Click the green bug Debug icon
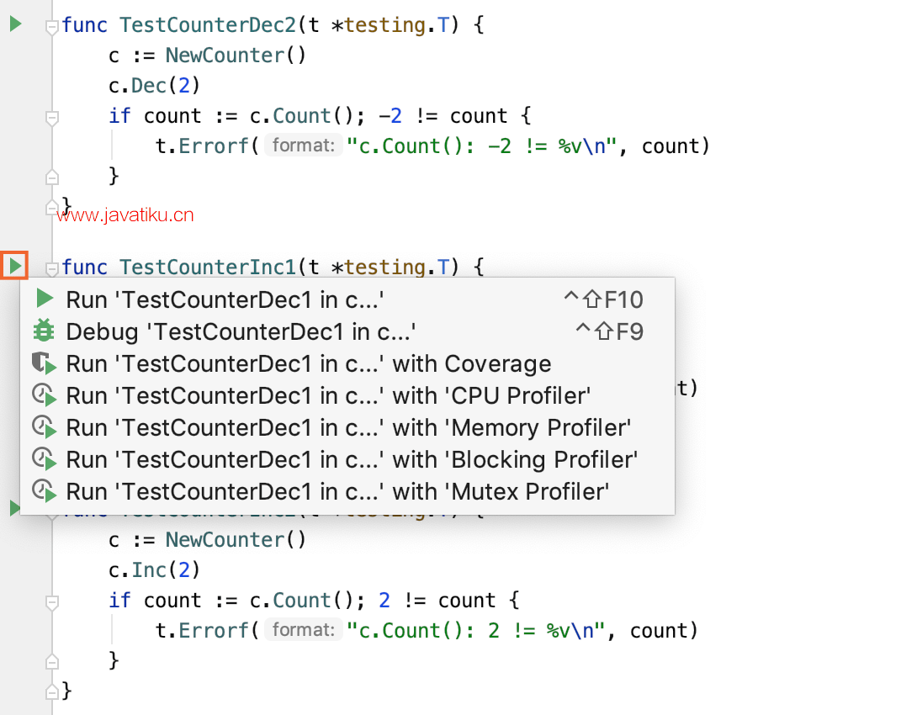This screenshot has width=917, height=715. coord(44,331)
